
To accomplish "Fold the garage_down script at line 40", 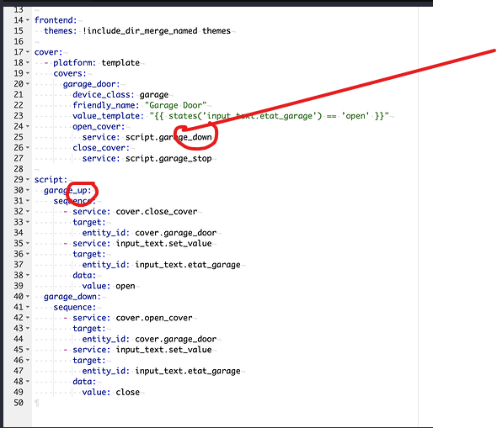I will tap(28, 297).
